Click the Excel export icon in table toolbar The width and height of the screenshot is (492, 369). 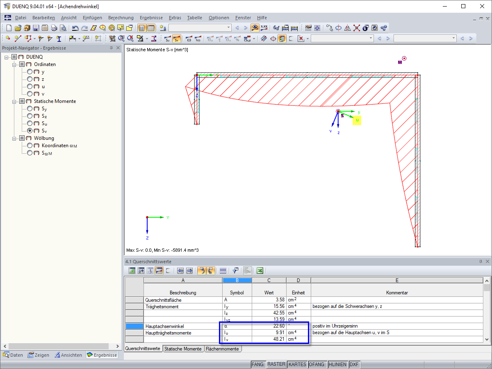point(260,271)
